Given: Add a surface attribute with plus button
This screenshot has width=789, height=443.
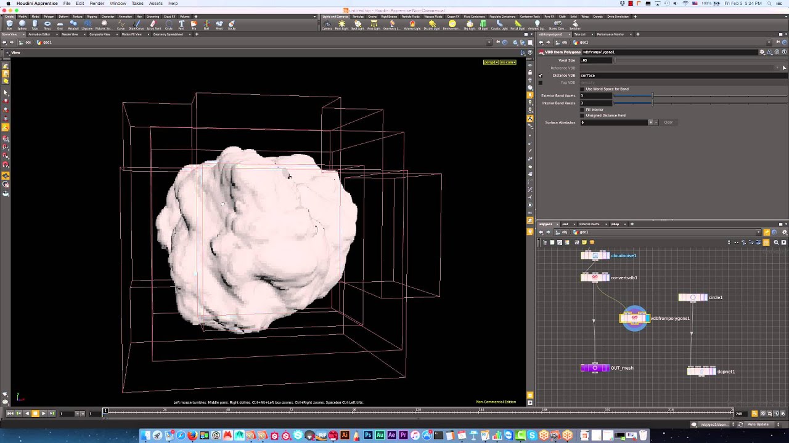Looking at the screenshot, I should (x=650, y=122).
